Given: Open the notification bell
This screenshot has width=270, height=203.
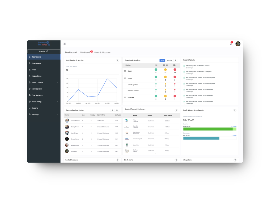Looking at the screenshot, I should (231, 44).
